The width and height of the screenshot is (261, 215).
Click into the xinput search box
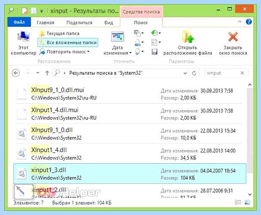click(x=221, y=73)
